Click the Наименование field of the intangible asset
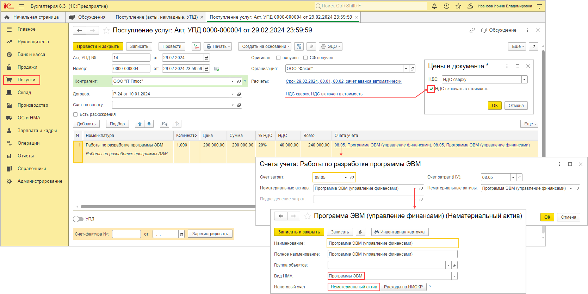The height and width of the screenshot is (294, 588). [393, 243]
